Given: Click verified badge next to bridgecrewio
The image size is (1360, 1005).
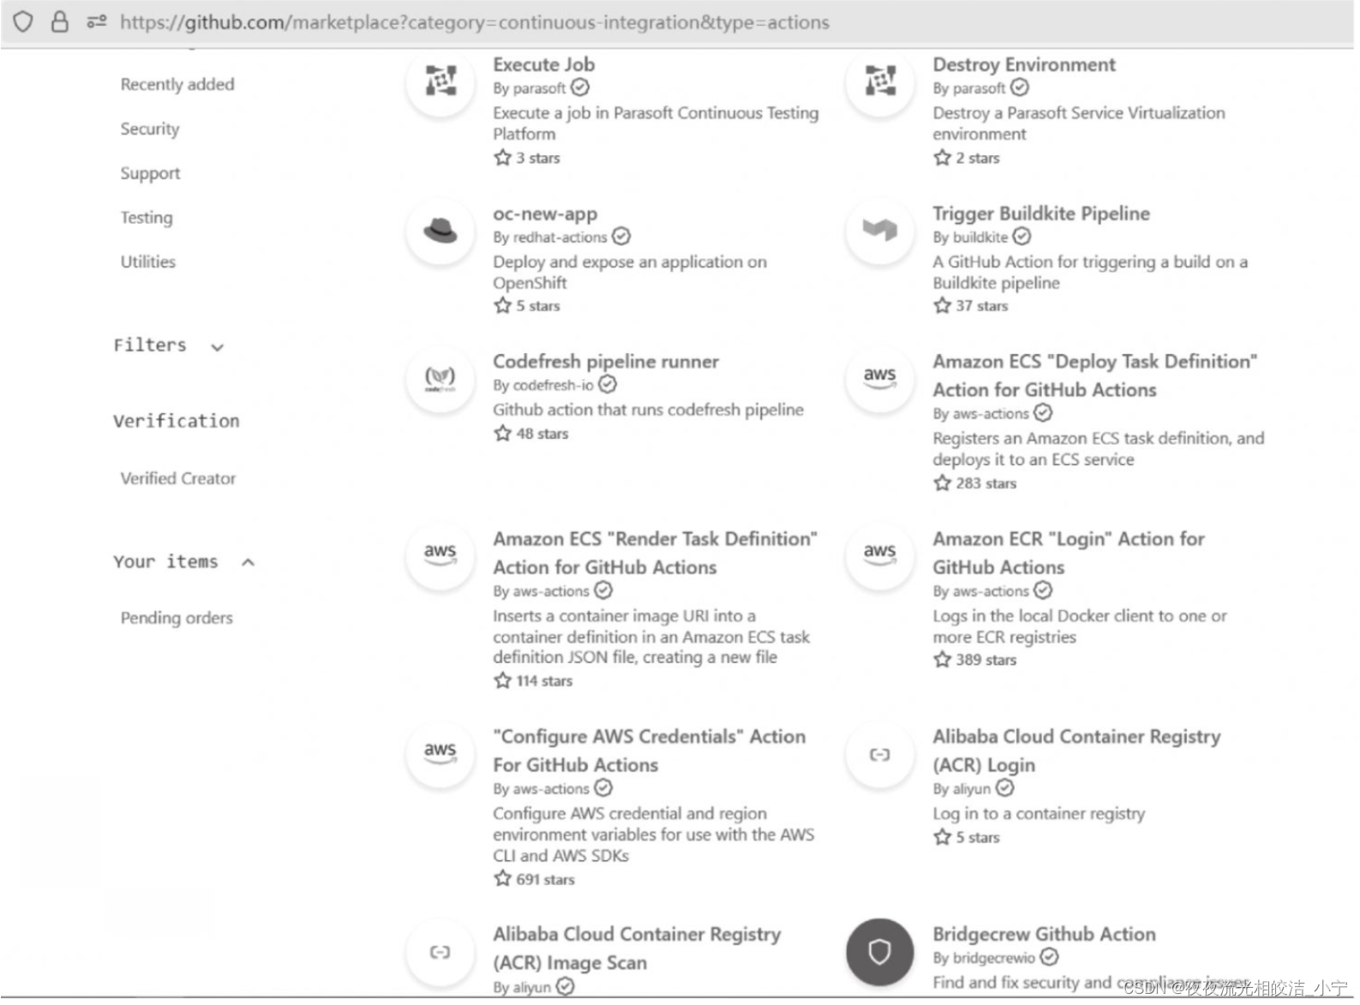Looking at the screenshot, I should pyautogui.click(x=1050, y=957).
